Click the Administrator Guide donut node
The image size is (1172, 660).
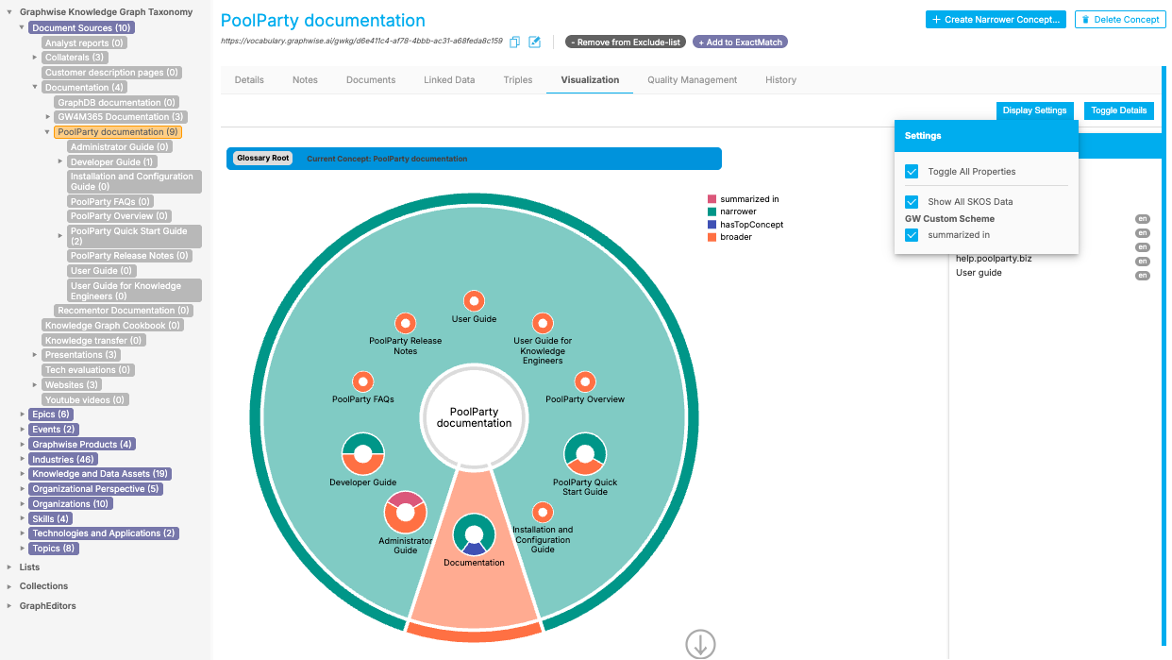click(406, 513)
